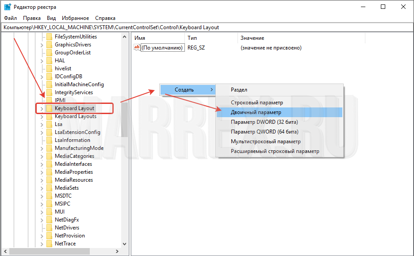The width and height of the screenshot is (414, 256).
Task: Click the folder icon beside MediaCategories
Action: point(49,156)
